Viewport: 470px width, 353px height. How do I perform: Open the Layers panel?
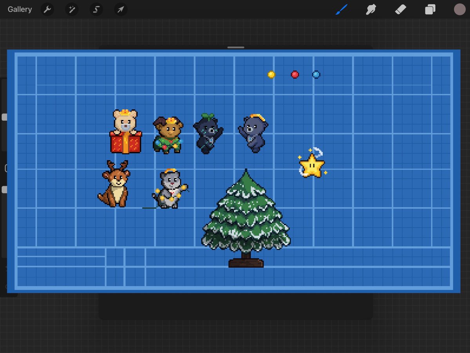430,9
